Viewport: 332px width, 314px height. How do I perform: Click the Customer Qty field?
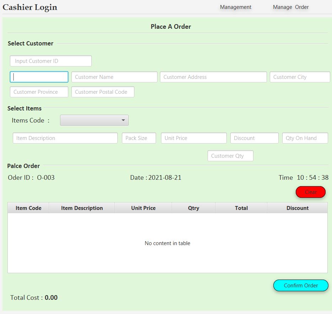coord(230,156)
